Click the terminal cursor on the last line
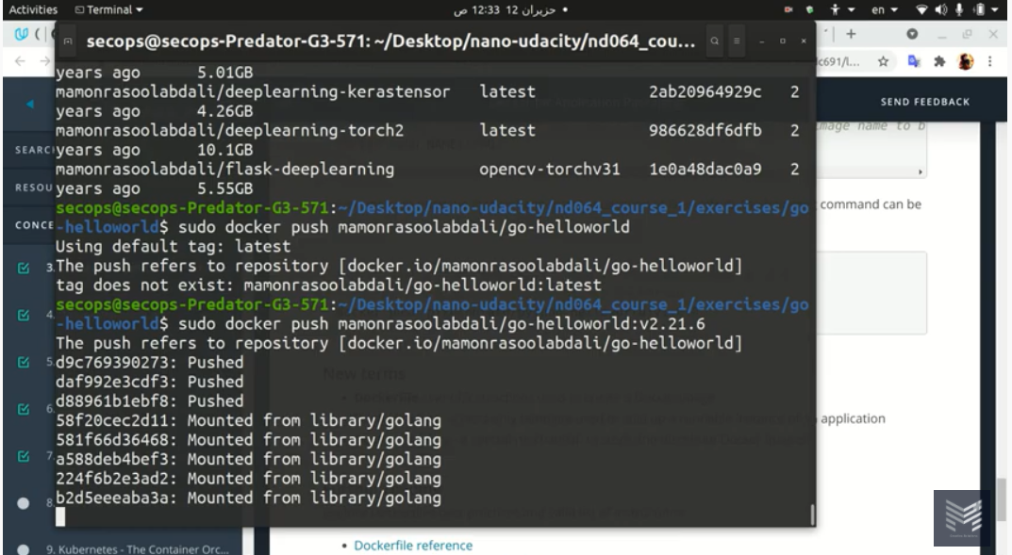Image resolution: width=1012 pixels, height=555 pixels. click(x=60, y=516)
